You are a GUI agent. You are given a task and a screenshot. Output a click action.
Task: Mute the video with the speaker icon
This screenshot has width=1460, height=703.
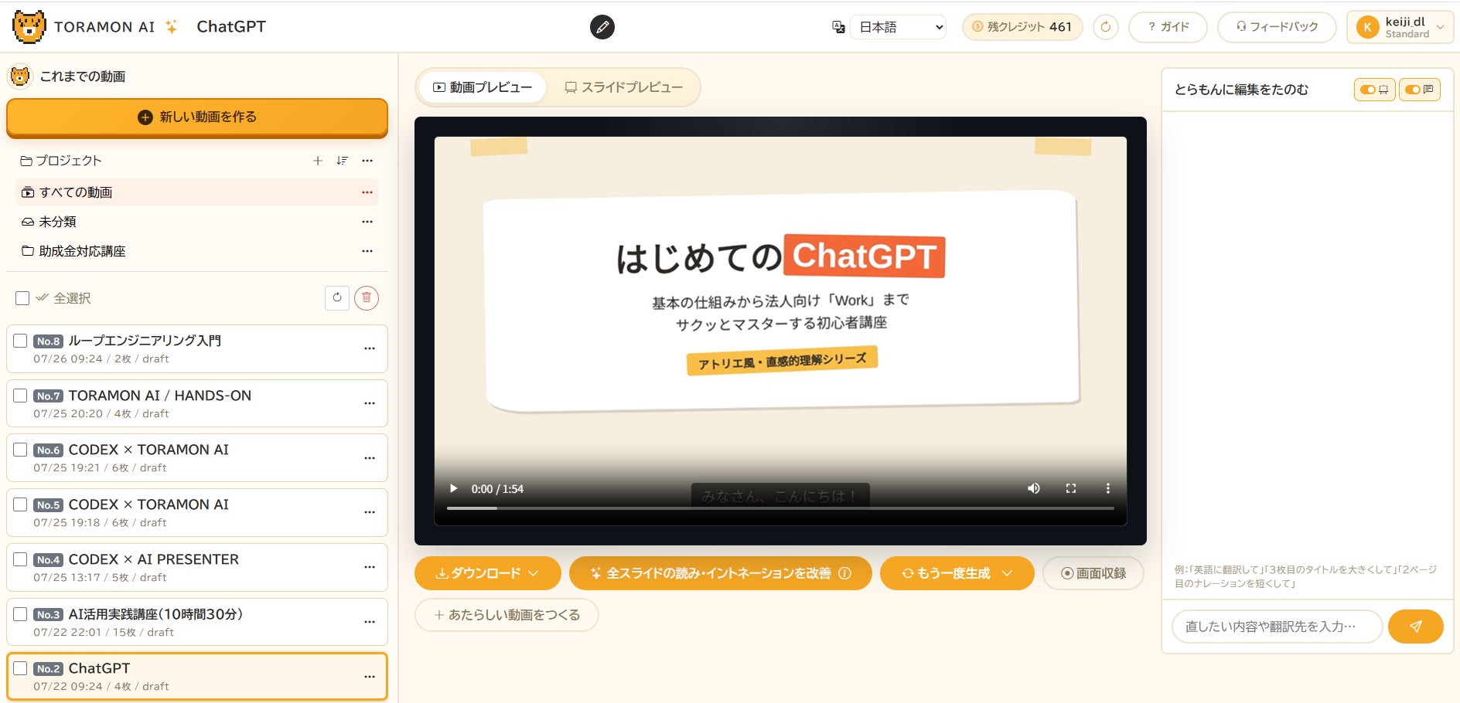point(1034,488)
